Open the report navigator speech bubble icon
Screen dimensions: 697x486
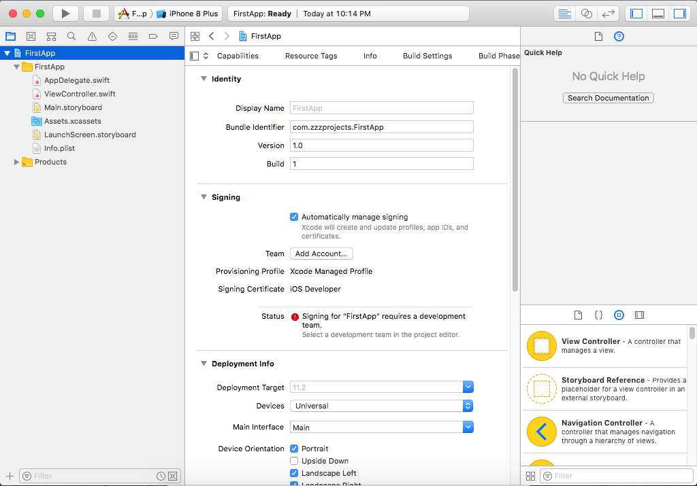tap(174, 37)
